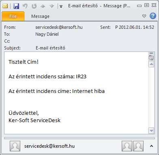Click the Redo arrow icon
The width and height of the screenshot is (159, 155).
34,6
